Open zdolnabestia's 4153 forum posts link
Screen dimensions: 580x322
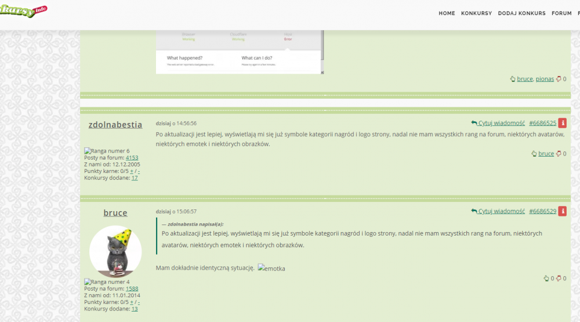click(132, 157)
